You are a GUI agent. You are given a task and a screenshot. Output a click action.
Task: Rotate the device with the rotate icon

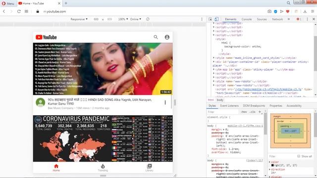148,19
